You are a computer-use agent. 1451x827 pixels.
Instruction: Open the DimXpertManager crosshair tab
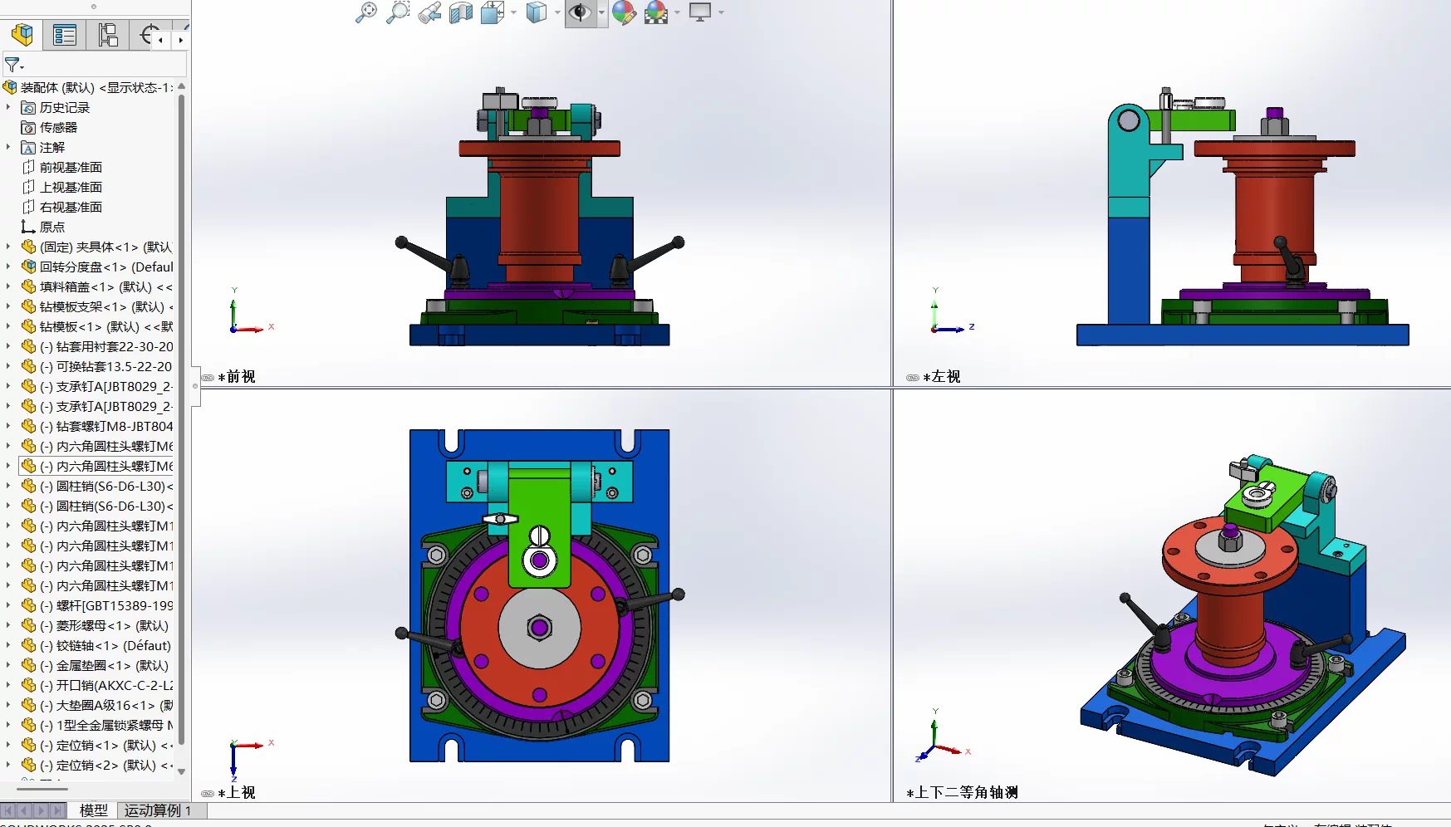click(x=148, y=35)
